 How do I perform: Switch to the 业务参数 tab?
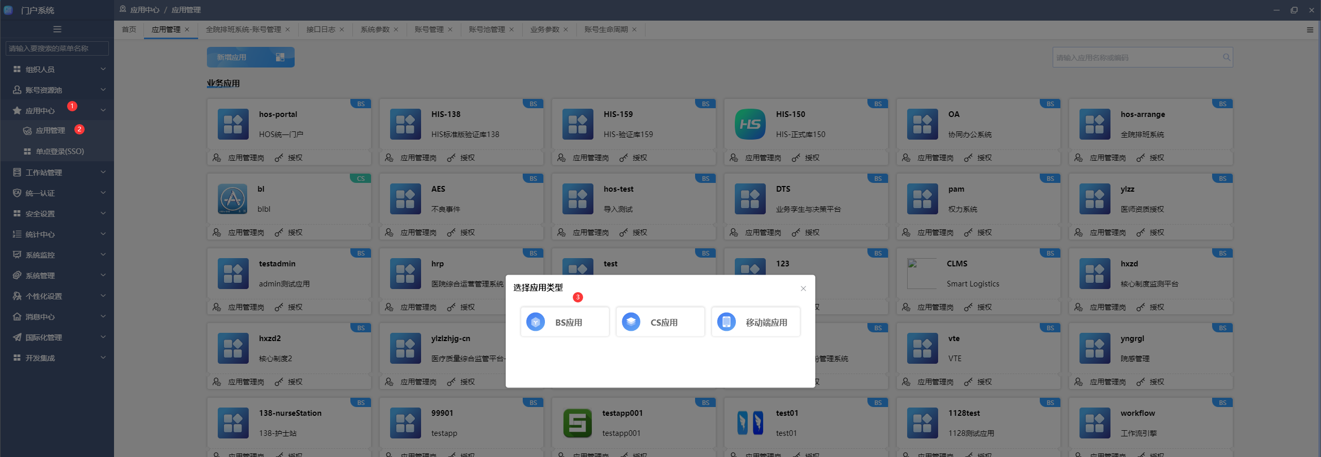[544, 29]
